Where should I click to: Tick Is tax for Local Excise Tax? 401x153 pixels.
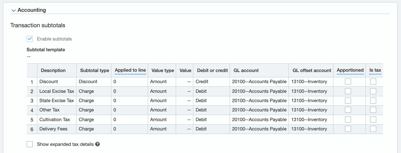point(373,91)
